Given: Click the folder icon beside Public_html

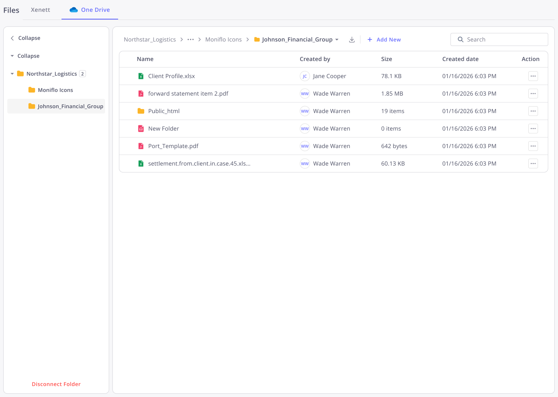Looking at the screenshot, I should click(141, 111).
